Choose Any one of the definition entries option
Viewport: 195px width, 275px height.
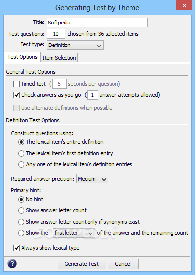point(21,164)
